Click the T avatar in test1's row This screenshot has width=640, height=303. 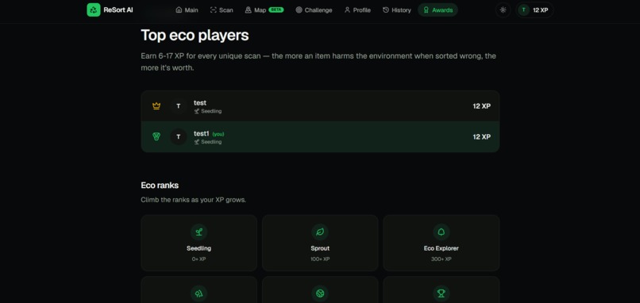[179, 136]
